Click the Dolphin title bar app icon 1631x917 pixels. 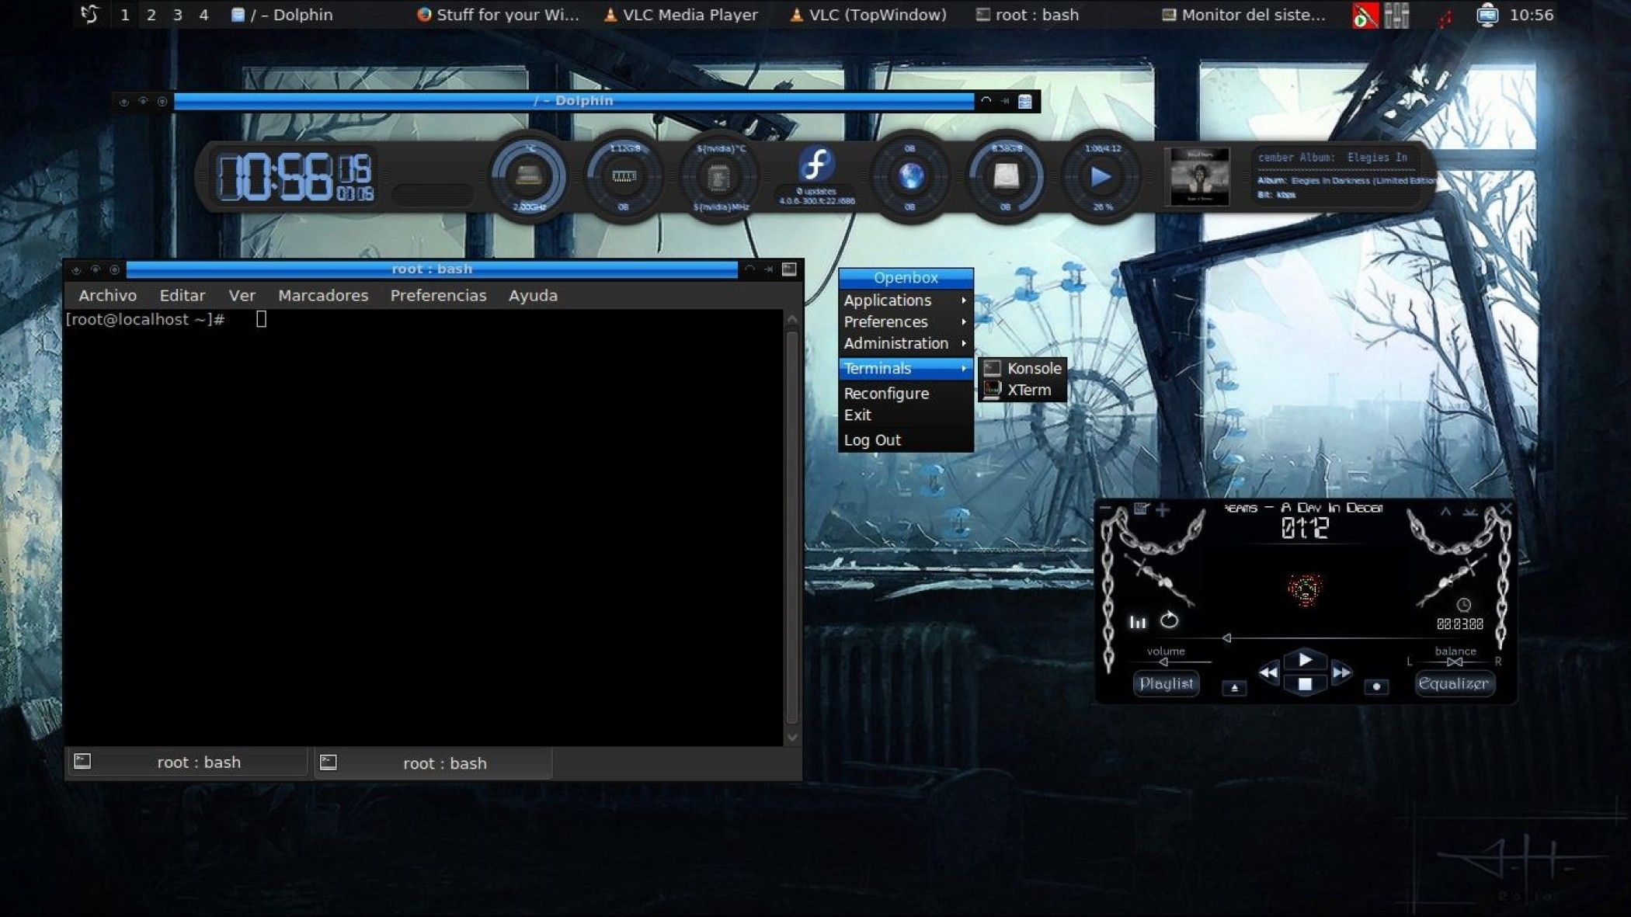[1025, 101]
